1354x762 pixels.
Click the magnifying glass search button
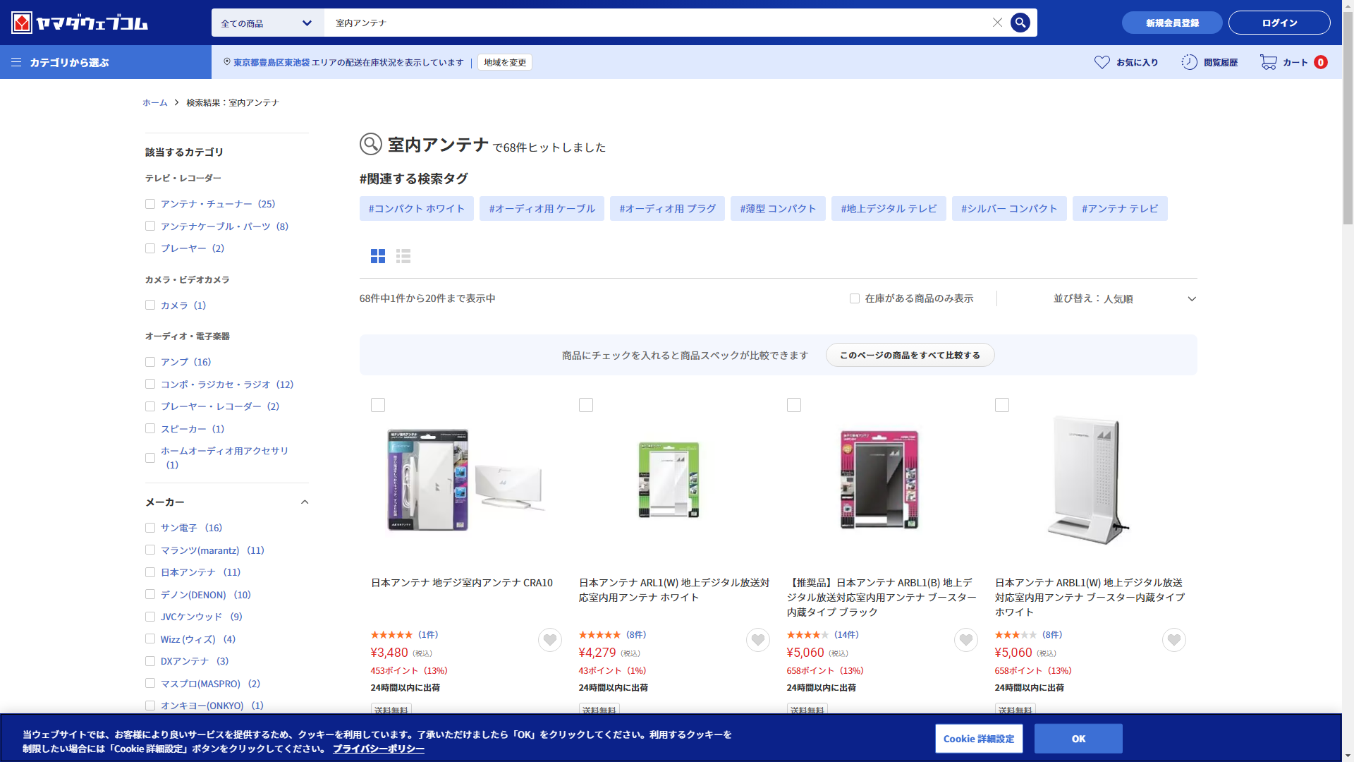1020,23
